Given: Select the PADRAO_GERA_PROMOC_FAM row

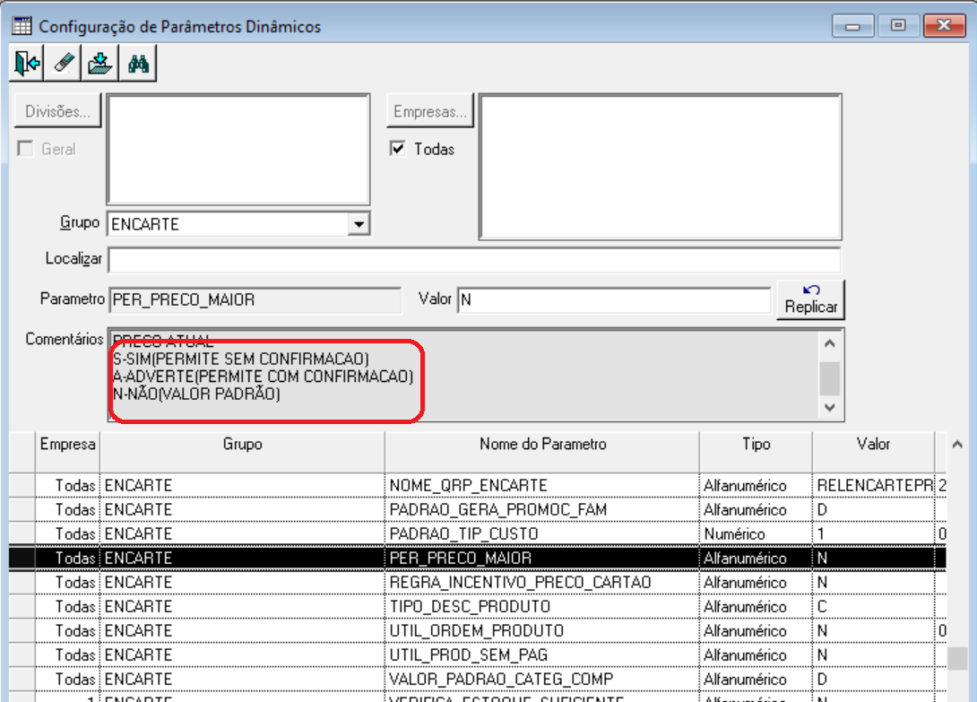Looking at the screenshot, I should [x=478, y=509].
